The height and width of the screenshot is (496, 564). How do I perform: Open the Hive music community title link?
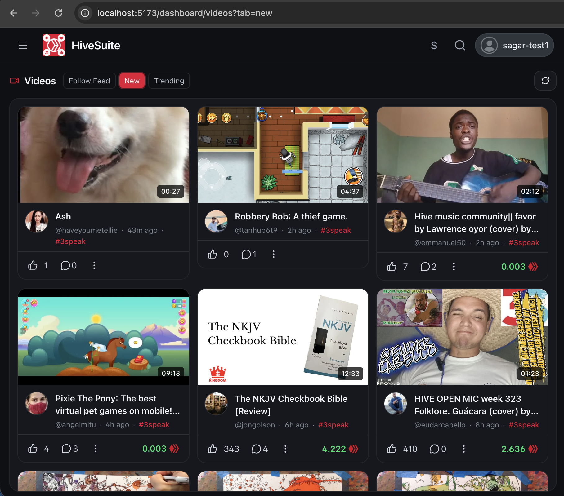[476, 223]
